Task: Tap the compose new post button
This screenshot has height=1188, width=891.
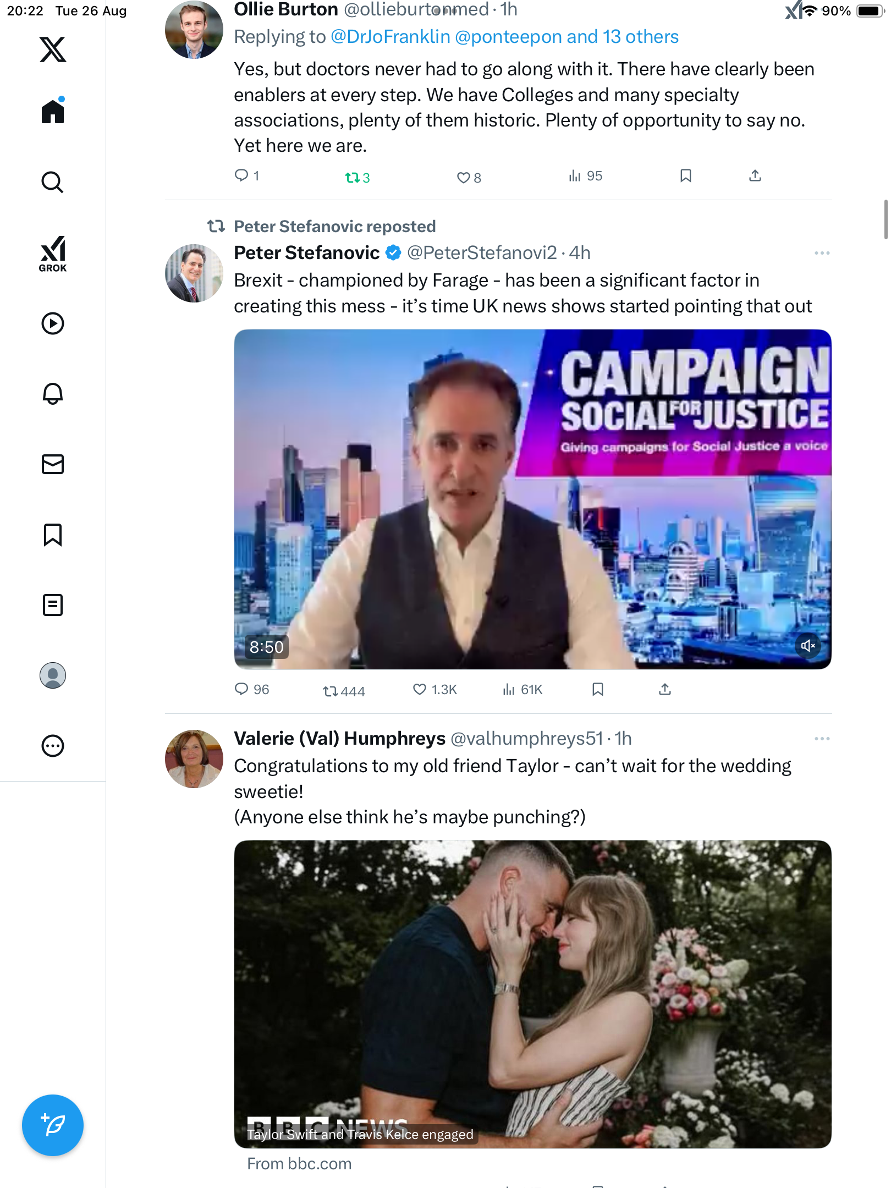Action: pos(53,1125)
